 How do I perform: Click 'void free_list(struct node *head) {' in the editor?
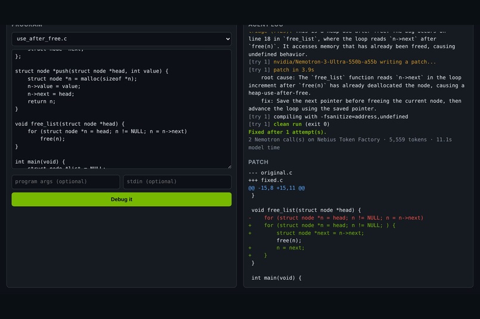70,124
